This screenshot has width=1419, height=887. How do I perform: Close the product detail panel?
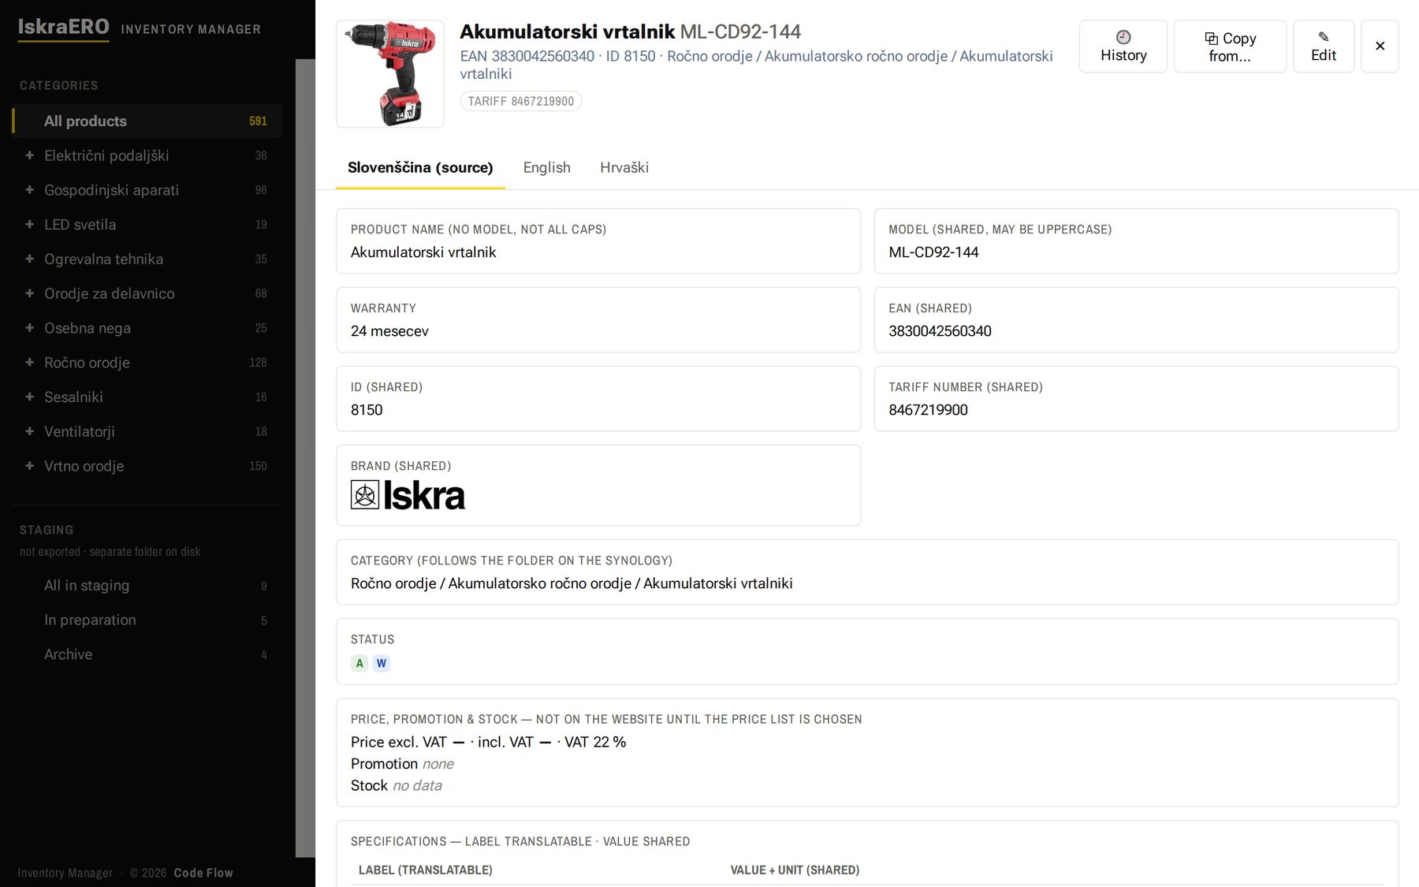pos(1380,47)
